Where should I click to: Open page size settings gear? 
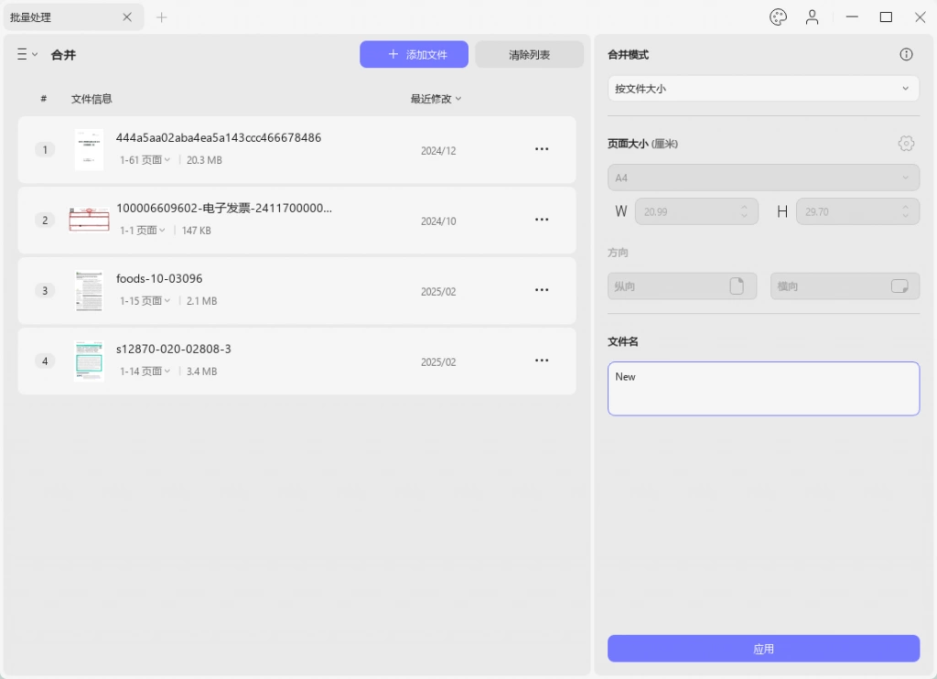906,144
